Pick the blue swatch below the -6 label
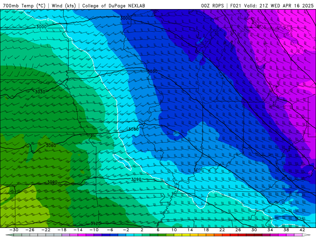Image resolution: width=316 pixels, height=237 pixels. point(114,235)
